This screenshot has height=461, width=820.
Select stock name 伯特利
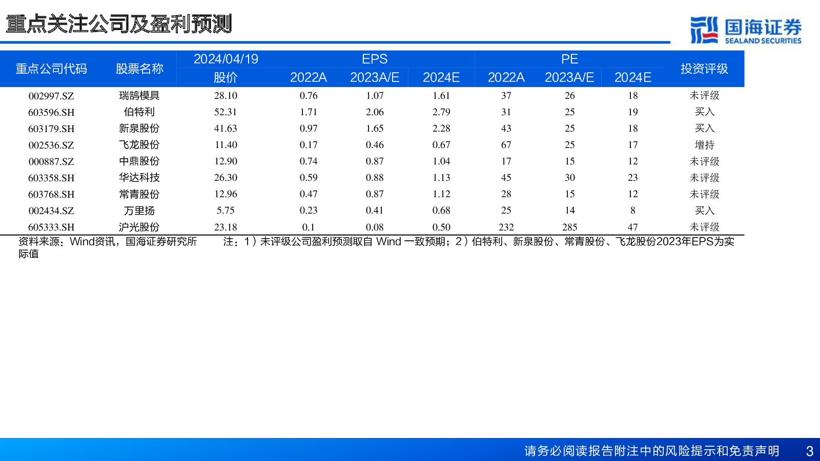point(139,112)
